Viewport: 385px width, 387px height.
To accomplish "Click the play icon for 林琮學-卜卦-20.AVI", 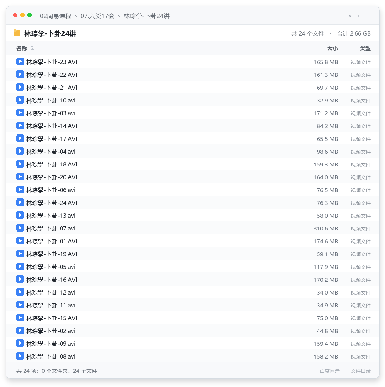I will tap(20, 177).
